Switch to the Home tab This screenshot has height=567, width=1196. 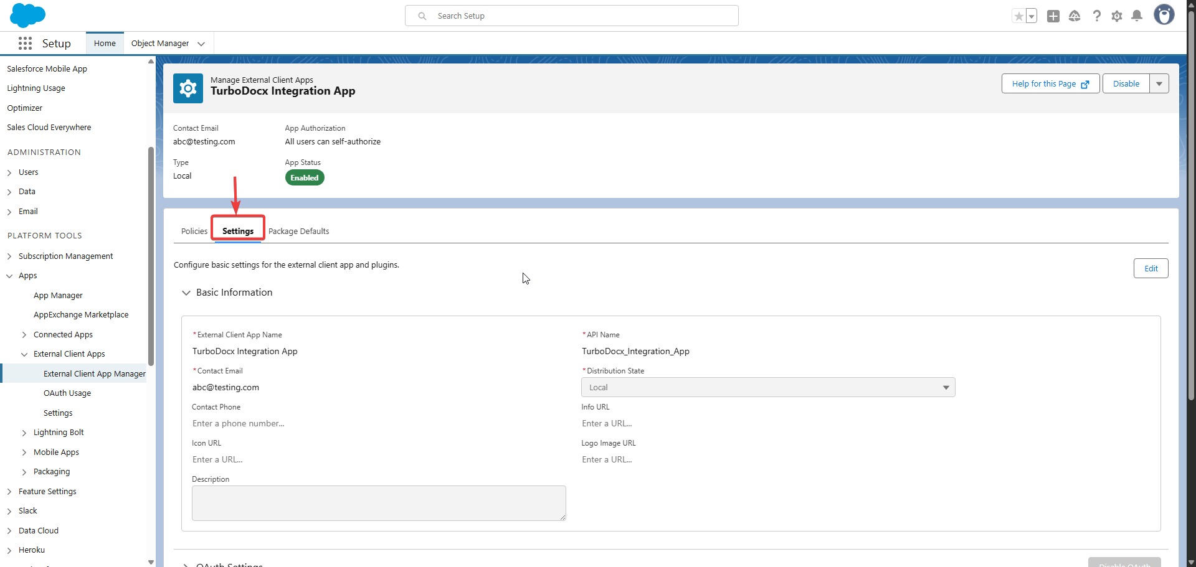click(x=105, y=43)
